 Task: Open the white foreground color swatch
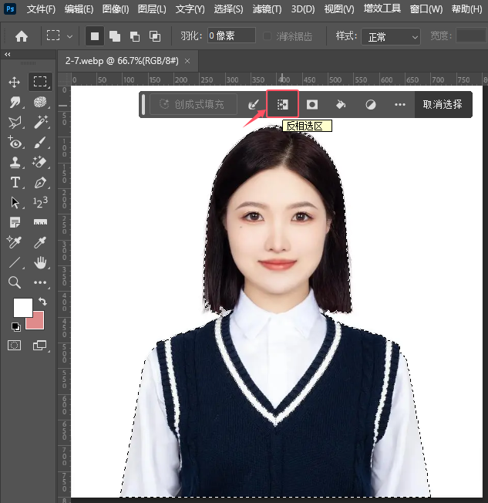[x=23, y=307]
